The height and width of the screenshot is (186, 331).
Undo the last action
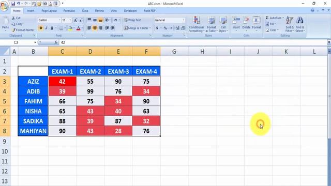pos(19,4)
